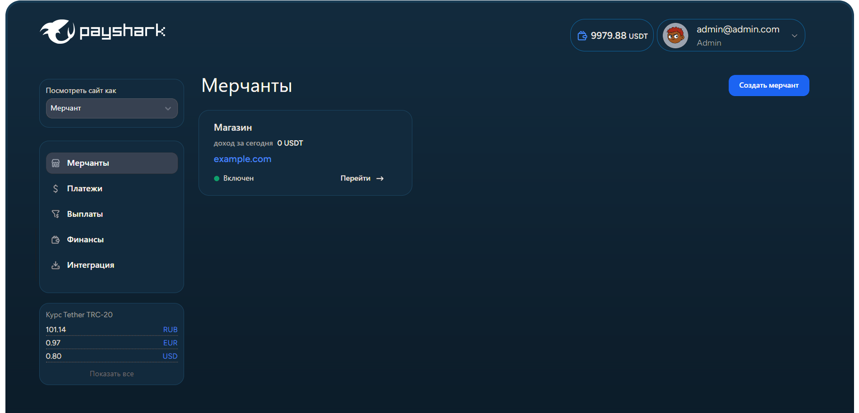Open the Платежи menu section
This screenshot has width=859, height=413.
85,188
